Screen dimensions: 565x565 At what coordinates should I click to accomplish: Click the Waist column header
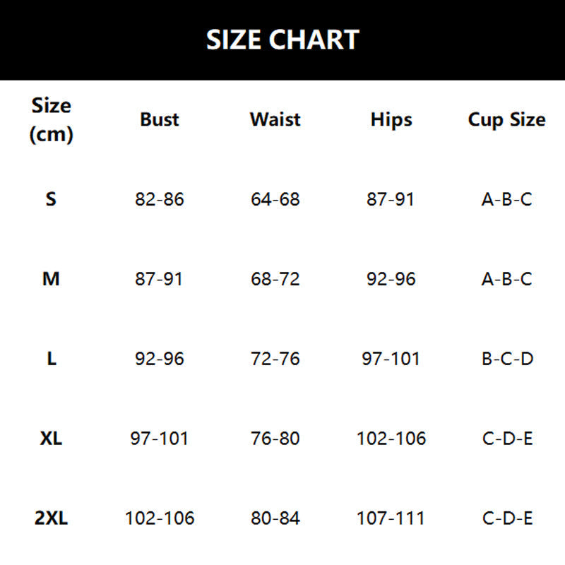[x=275, y=119]
